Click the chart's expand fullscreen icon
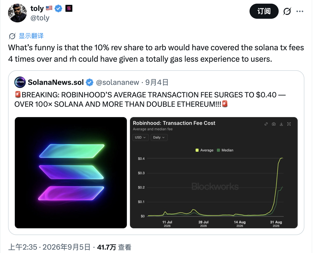 coord(289,124)
